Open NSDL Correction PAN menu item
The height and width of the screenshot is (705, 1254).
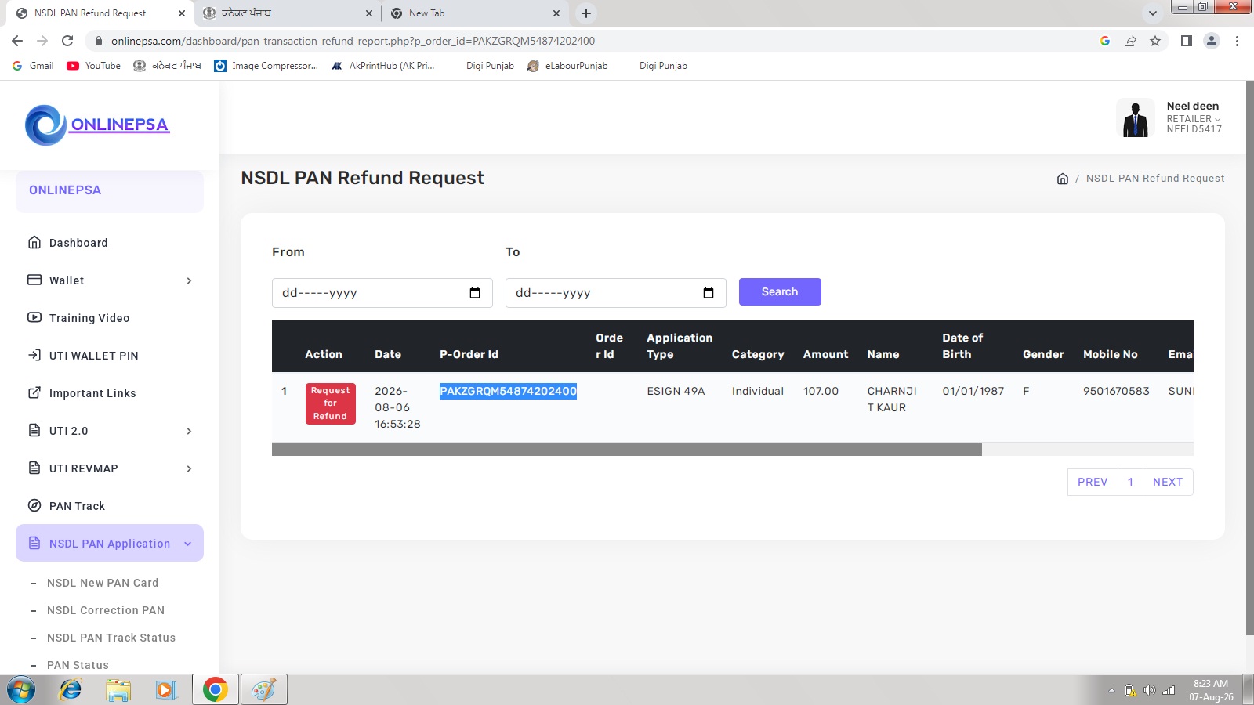coord(106,610)
